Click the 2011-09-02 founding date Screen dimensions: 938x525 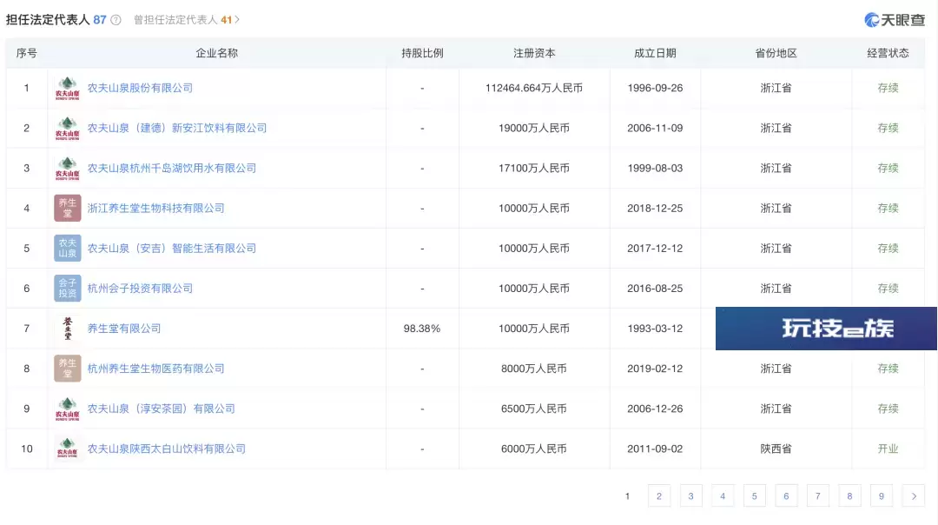coord(655,449)
